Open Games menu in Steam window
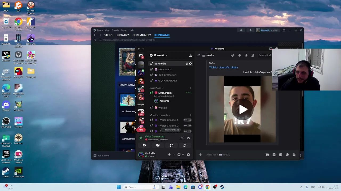 (x=124, y=30)
